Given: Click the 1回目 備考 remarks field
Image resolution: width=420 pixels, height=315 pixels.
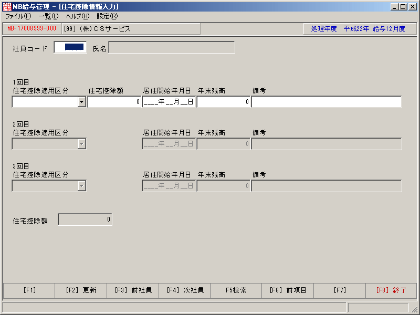Looking at the screenshot, I should coord(327,102).
